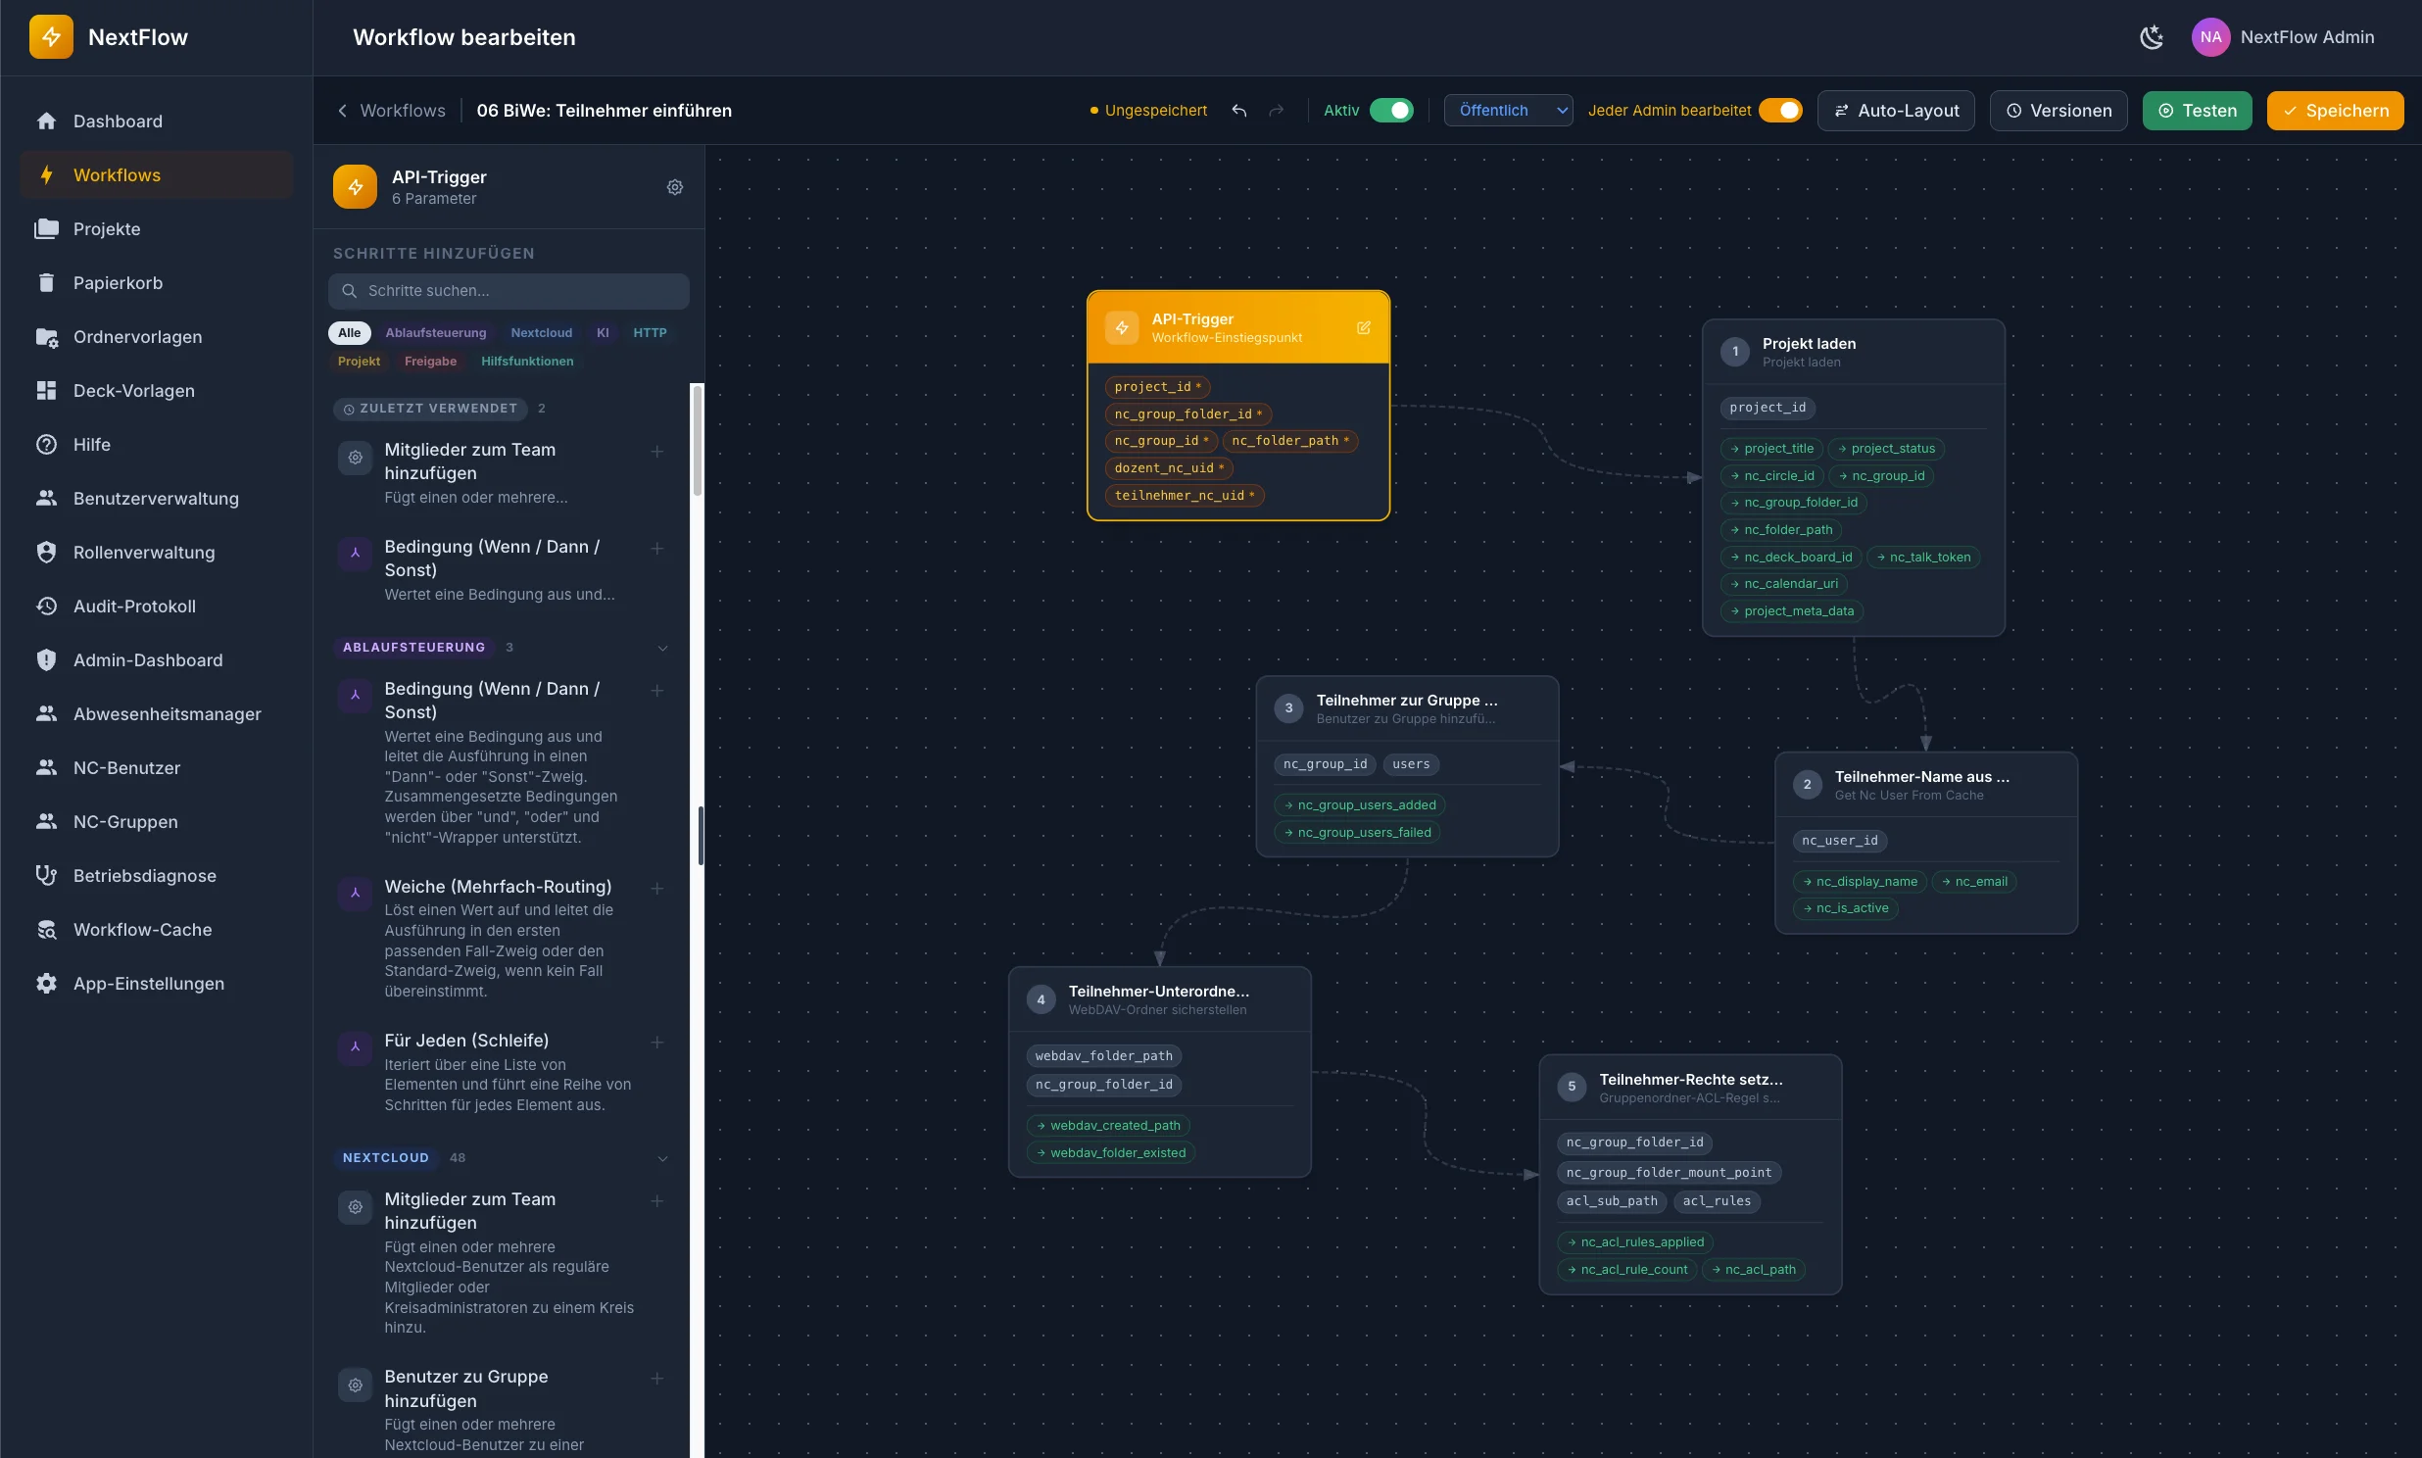Click the Dashboard home icon
This screenshot has width=2422, height=1458.
tap(46, 121)
